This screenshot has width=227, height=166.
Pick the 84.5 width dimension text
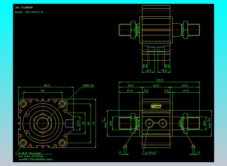pyautogui.click(x=47, y=86)
